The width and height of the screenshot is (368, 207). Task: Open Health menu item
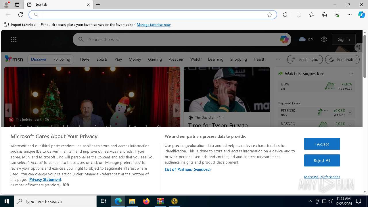[x=259, y=59]
